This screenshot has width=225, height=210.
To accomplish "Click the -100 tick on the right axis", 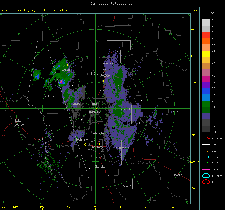I will pos(192,162).
